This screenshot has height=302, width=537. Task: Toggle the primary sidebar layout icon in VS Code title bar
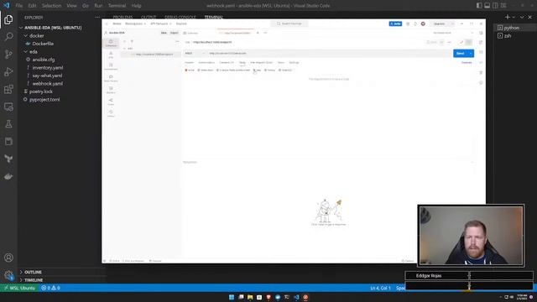pos(479,6)
